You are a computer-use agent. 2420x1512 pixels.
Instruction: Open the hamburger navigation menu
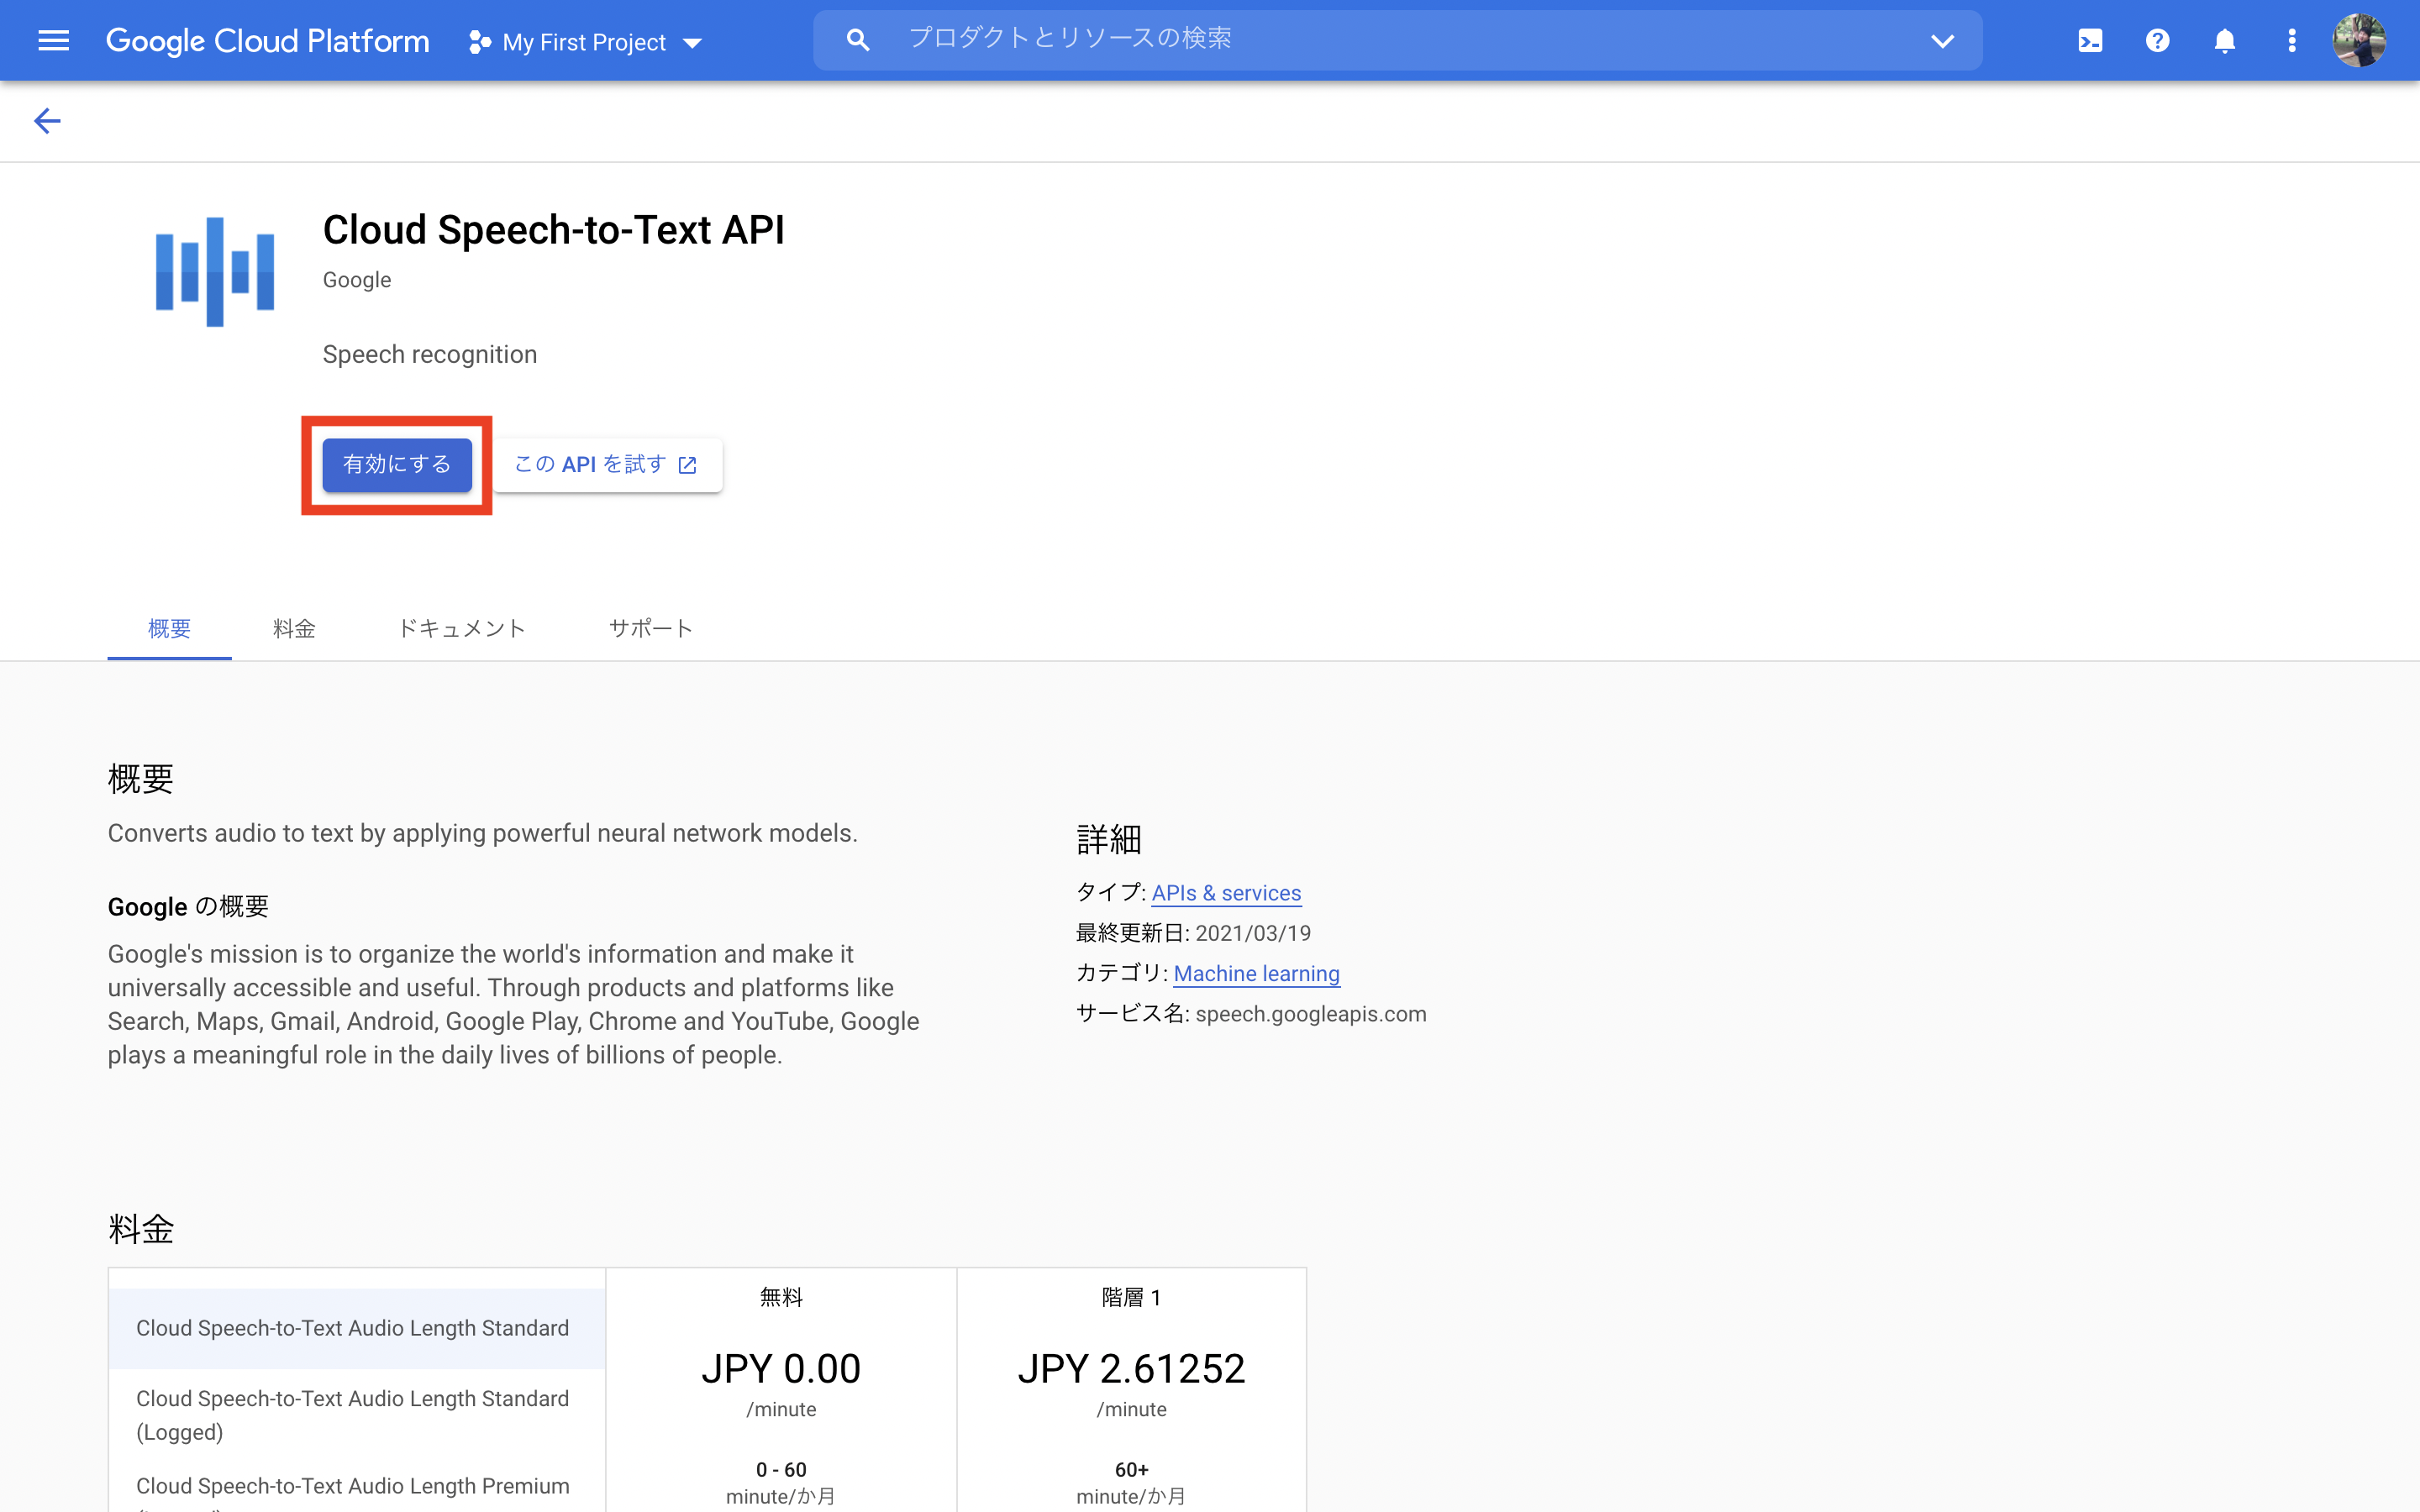(53, 41)
